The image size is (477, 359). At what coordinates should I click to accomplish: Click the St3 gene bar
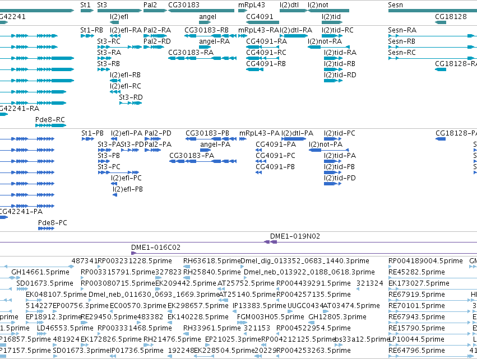pos(119,11)
